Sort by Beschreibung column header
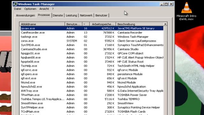This screenshot has width=204, height=115. click(140, 24)
